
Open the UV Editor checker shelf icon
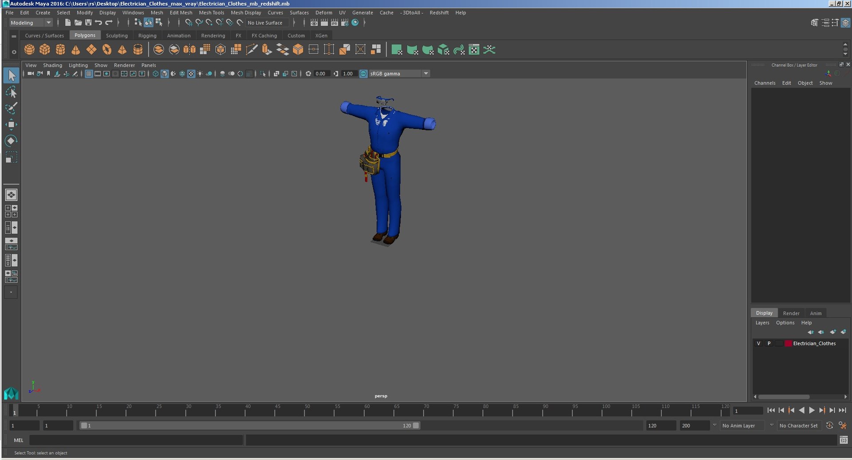pos(474,50)
